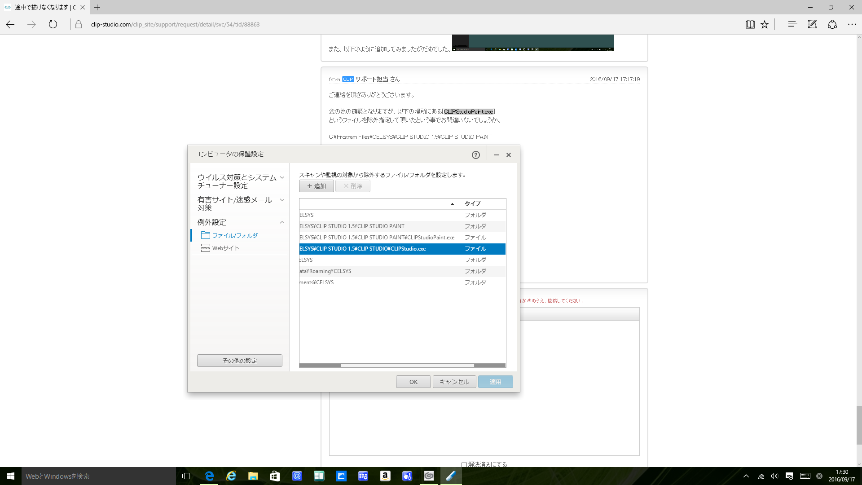Expand ウイルス対策とシステムチューナー設定 section

(x=282, y=177)
